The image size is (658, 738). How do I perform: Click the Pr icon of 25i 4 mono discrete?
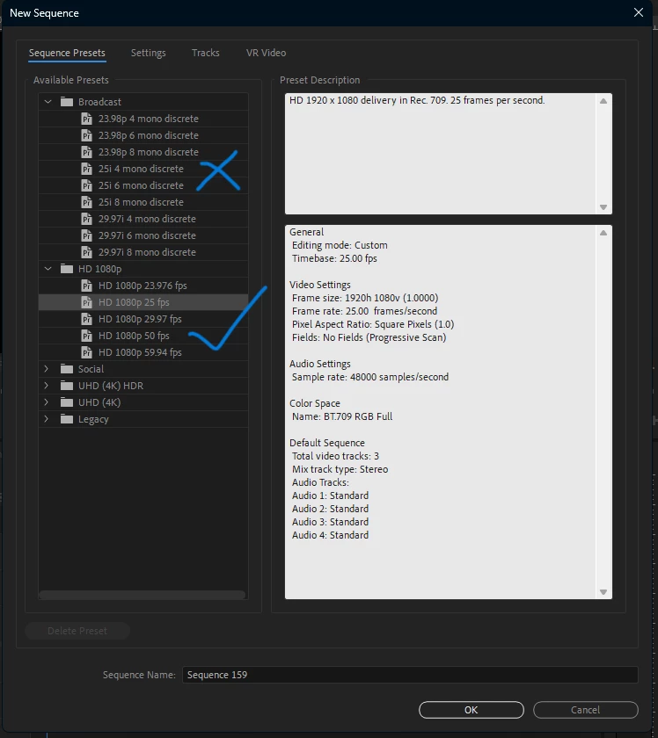pyautogui.click(x=87, y=169)
